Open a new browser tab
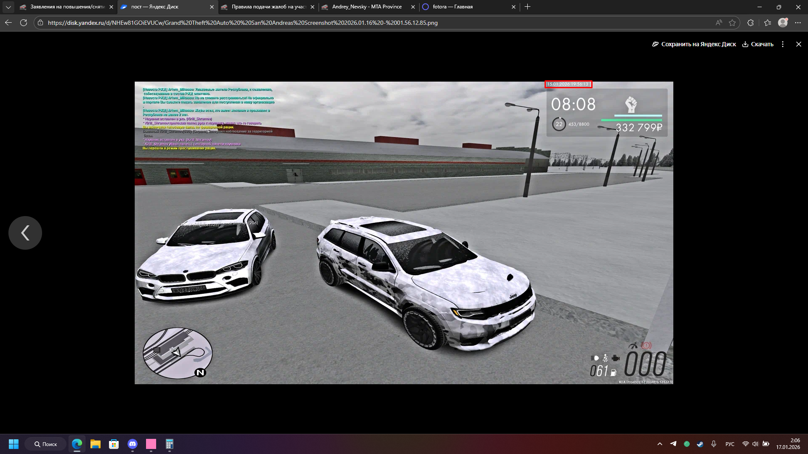The width and height of the screenshot is (808, 454). [527, 7]
